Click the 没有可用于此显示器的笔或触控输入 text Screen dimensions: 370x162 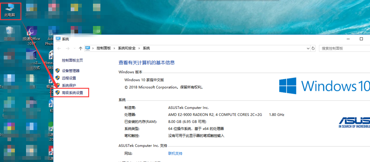pos(196,136)
